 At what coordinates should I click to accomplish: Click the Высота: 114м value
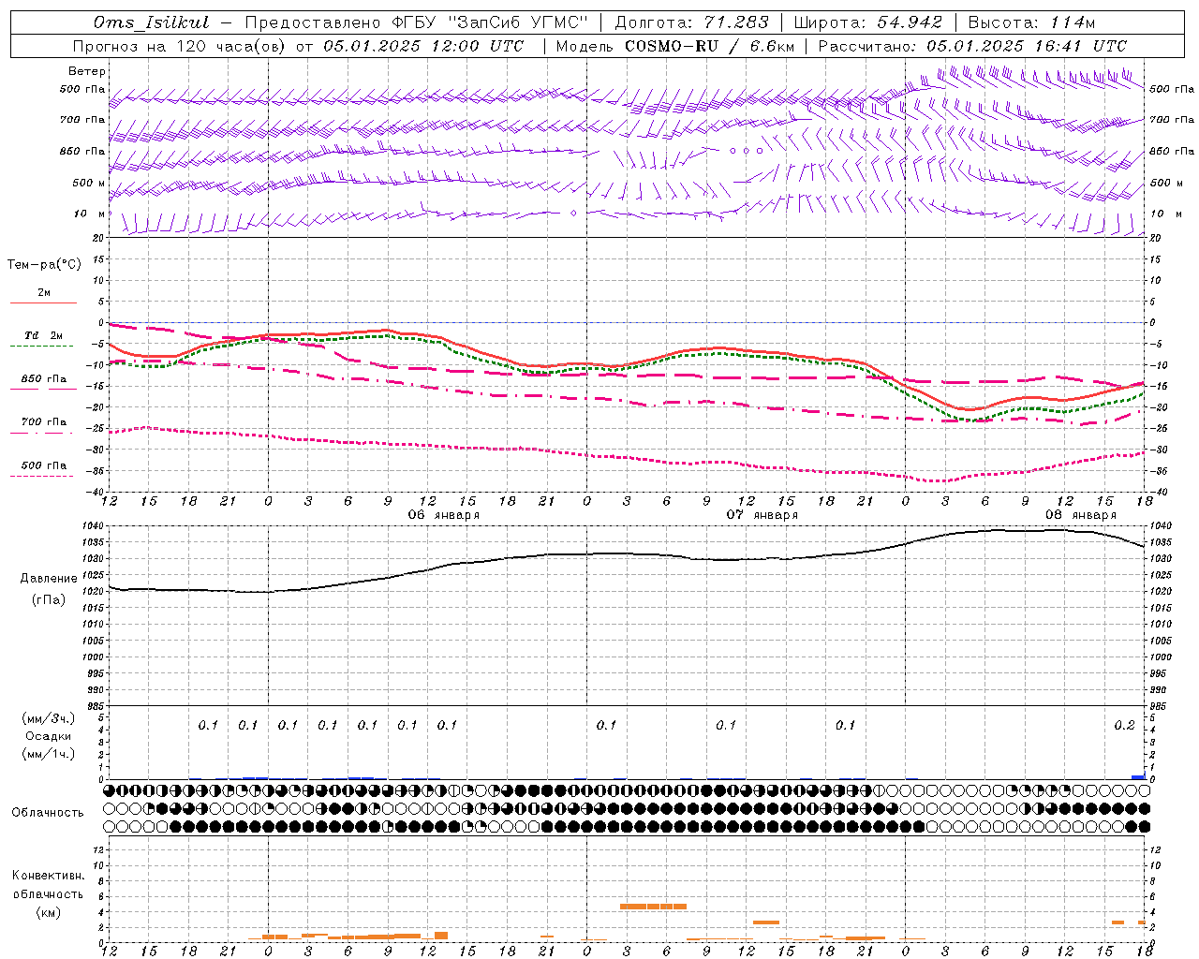tap(1031, 22)
